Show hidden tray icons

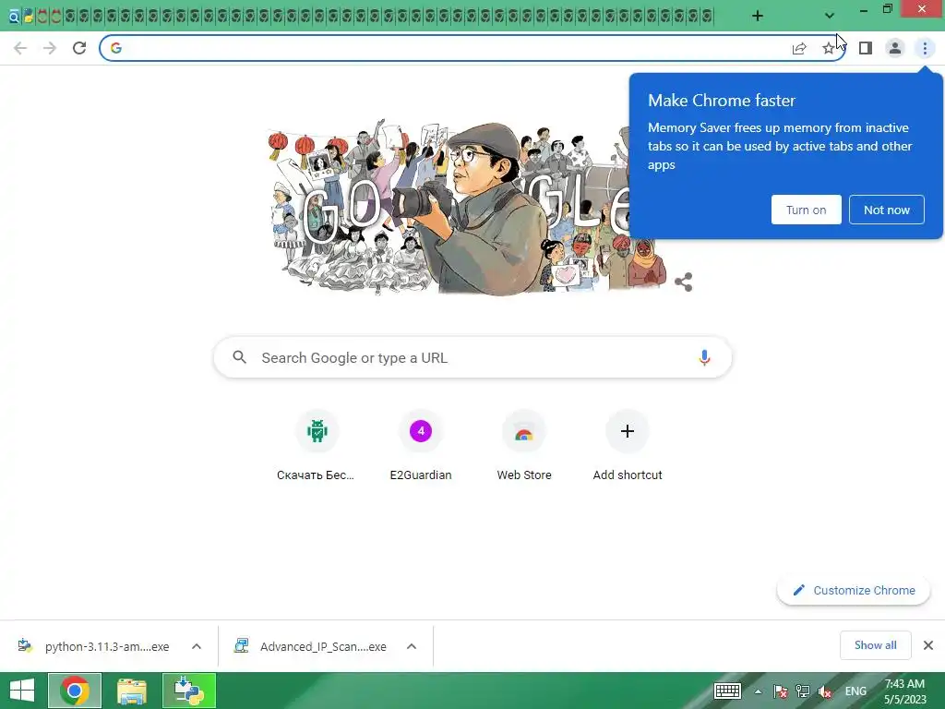pos(758,691)
